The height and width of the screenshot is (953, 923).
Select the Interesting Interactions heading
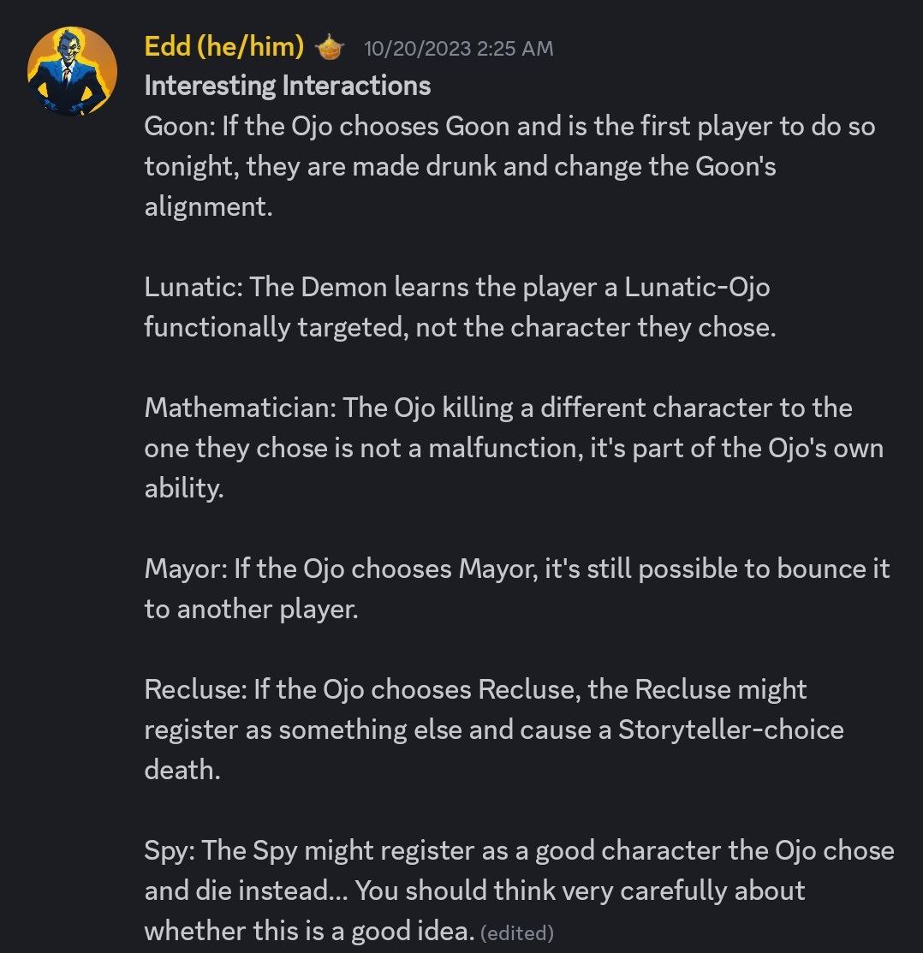(x=288, y=86)
